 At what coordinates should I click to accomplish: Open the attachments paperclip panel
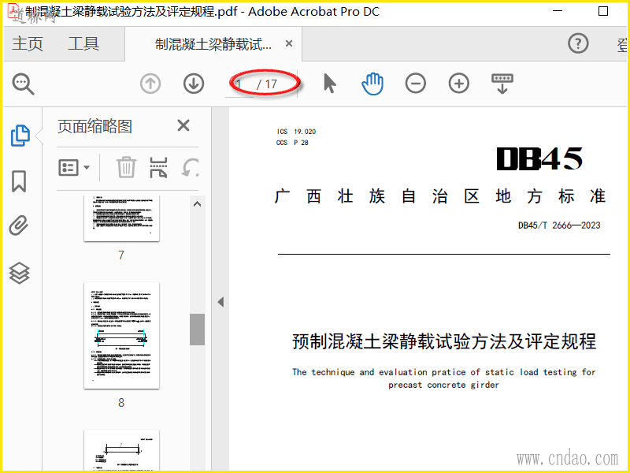click(x=19, y=225)
